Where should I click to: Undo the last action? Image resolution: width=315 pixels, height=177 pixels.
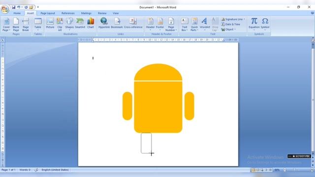click(x=19, y=7)
